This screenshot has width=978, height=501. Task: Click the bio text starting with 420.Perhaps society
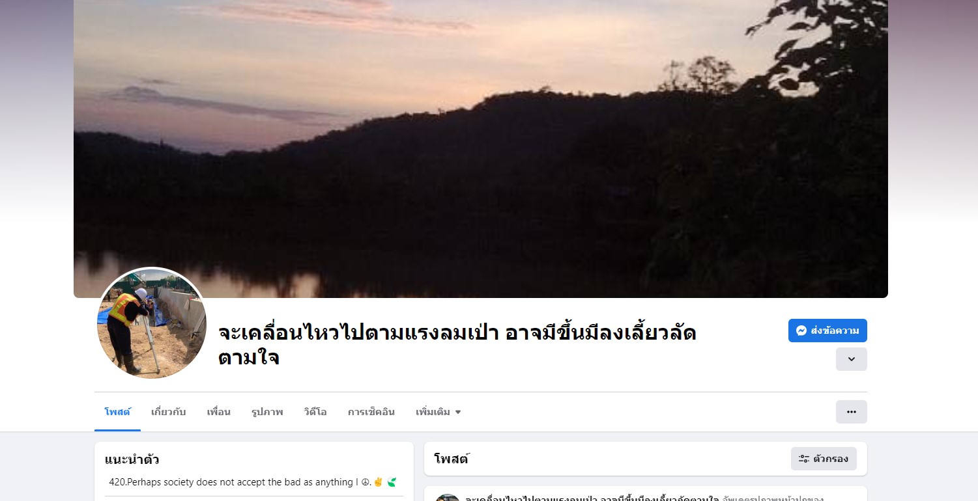[253, 482]
